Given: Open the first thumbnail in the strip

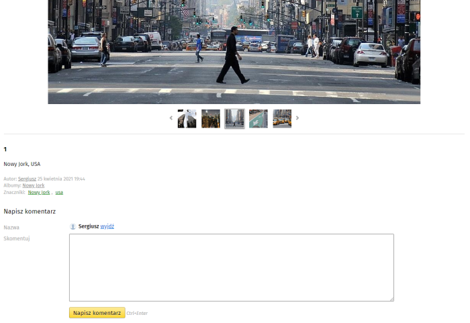Looking at the screenshot, I should (187, 119).
